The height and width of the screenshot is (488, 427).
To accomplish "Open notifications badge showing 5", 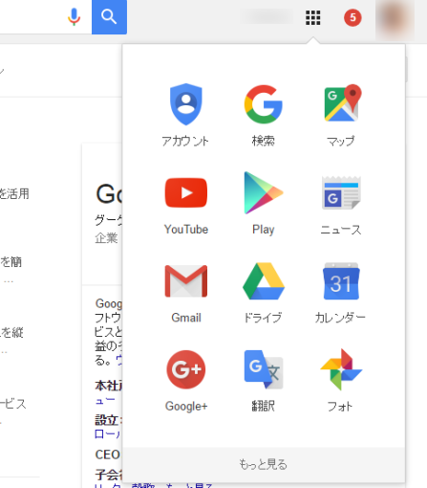I will [352, 17].
